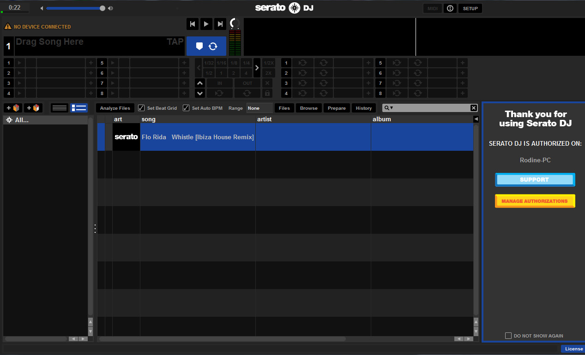Clear the search box with X

coord(474,108)
